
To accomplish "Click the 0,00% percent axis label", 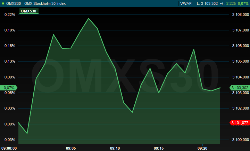I will pyautogui.click(x=10, y=124).
